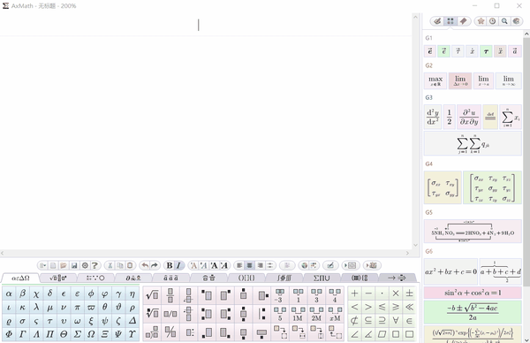The width and height of the screenshot is (530, 343).
Task: Open the color palette icon in side panel
Action: pos(516,21)
